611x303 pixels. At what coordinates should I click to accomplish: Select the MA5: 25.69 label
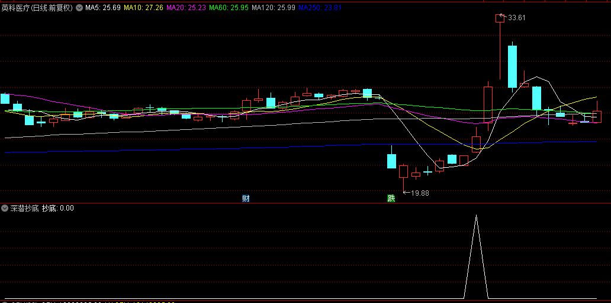click(x=103, y=8)
